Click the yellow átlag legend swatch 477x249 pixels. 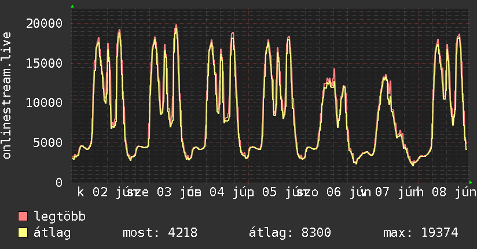23,233
